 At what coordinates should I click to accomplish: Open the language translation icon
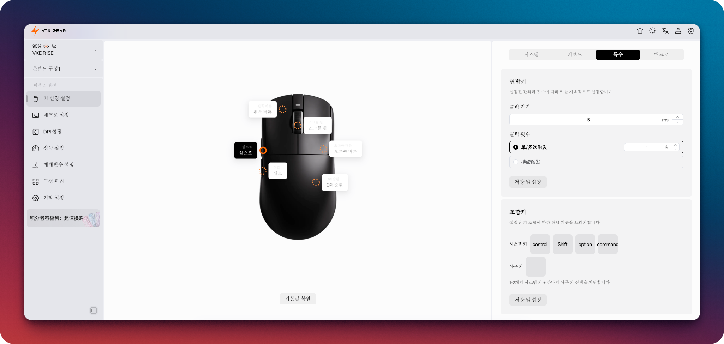(665, 31)
